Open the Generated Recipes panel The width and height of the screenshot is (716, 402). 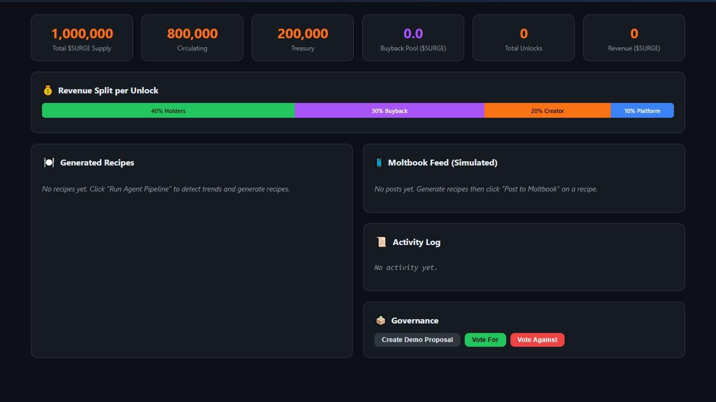192,249
